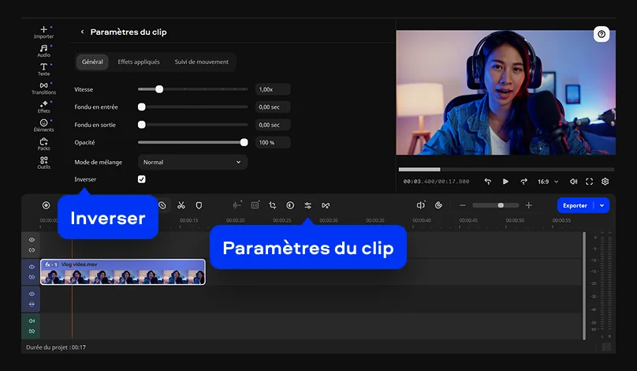Hide the Vlog video.mov track with the eye icon
This screenshot has width=637, height=371.
pos(32,267)
